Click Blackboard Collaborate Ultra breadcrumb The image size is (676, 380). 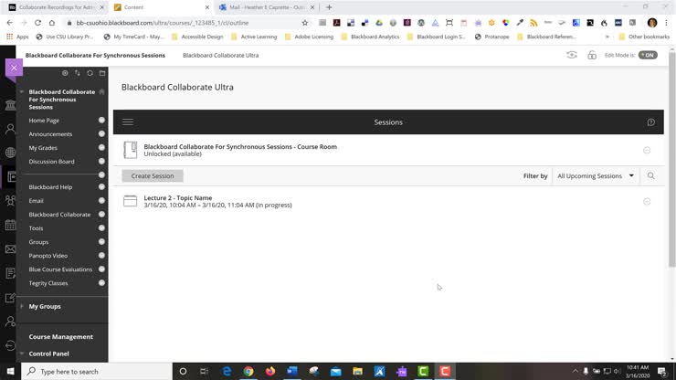[x=221, y=55]
